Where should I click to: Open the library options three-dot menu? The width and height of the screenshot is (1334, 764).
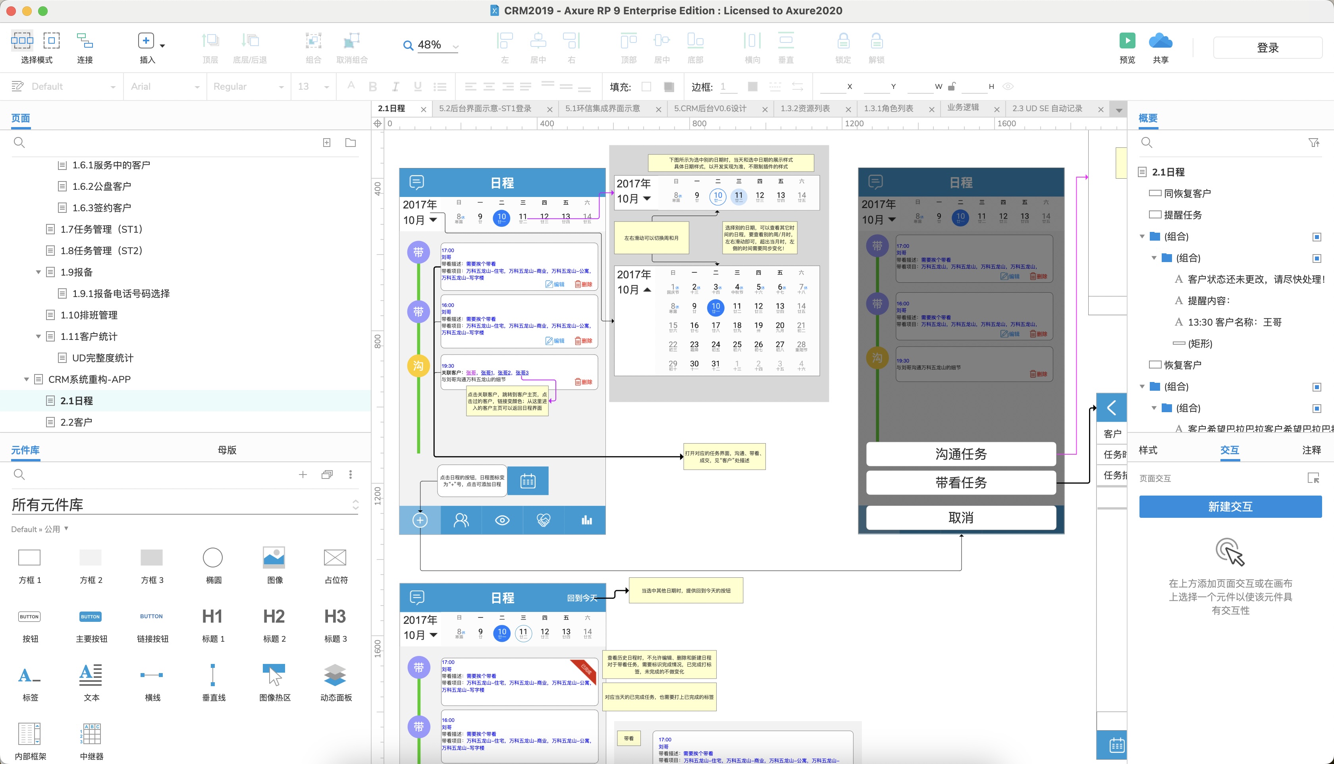click(x=351, y=475)
